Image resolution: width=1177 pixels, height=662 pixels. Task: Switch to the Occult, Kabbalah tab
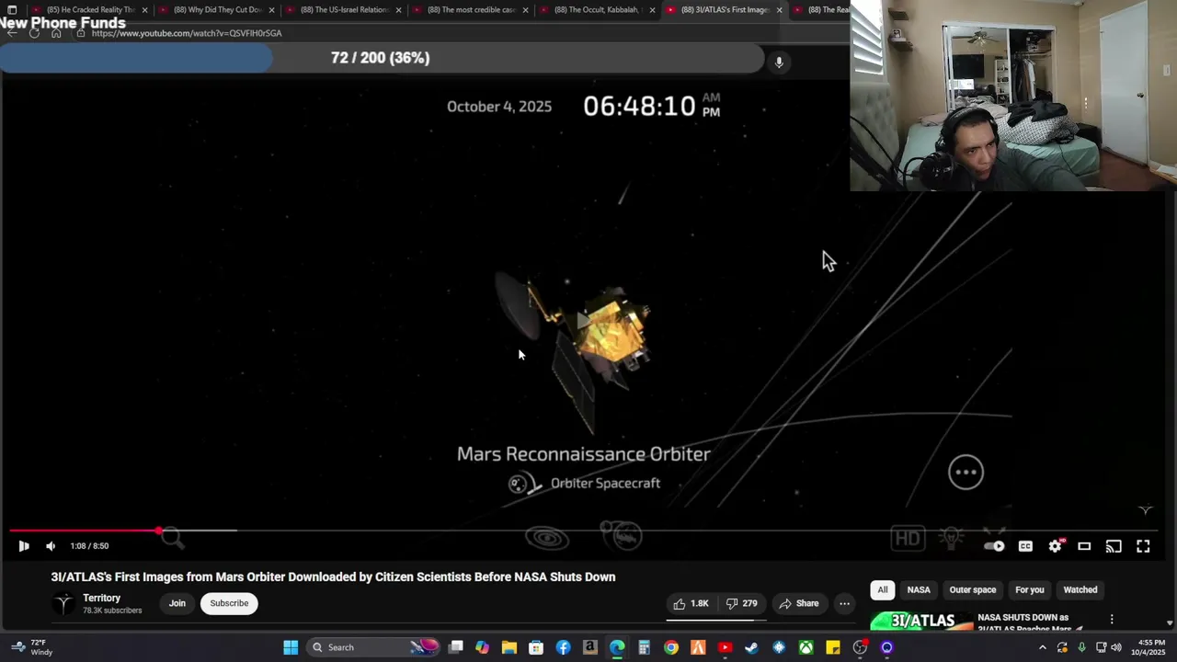(x=598, y=10)
